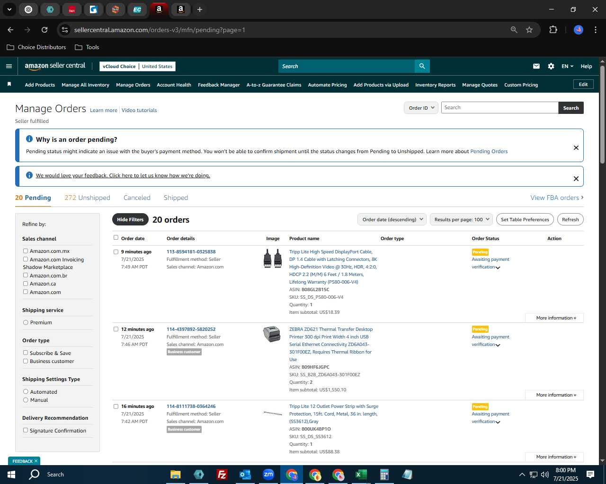
Task: Dismiss the feedback request banner
Action: 576,178
